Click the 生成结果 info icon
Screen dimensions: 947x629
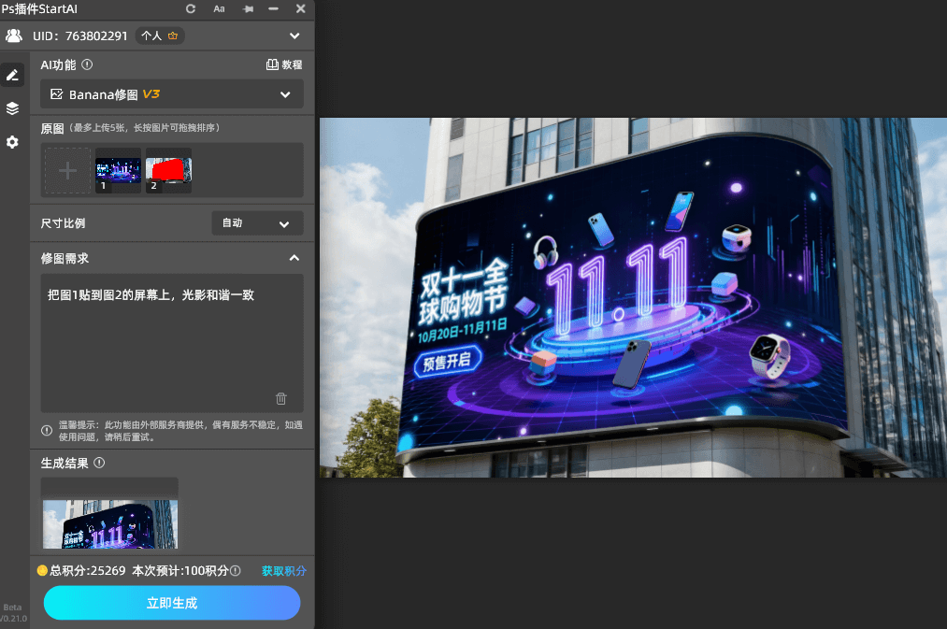pyautogui.click(x=99, y=462)
